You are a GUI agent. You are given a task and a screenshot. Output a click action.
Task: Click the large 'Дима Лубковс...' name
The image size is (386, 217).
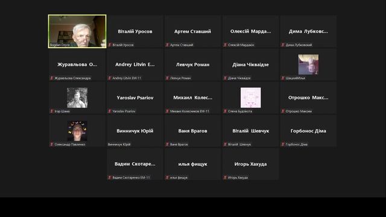[308, 31]
